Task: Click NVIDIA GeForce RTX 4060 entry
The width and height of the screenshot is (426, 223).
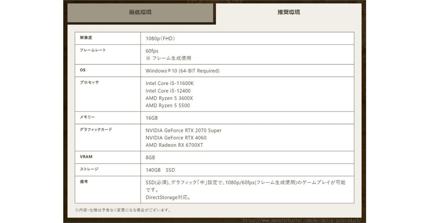Action: (x=176, y=138)
